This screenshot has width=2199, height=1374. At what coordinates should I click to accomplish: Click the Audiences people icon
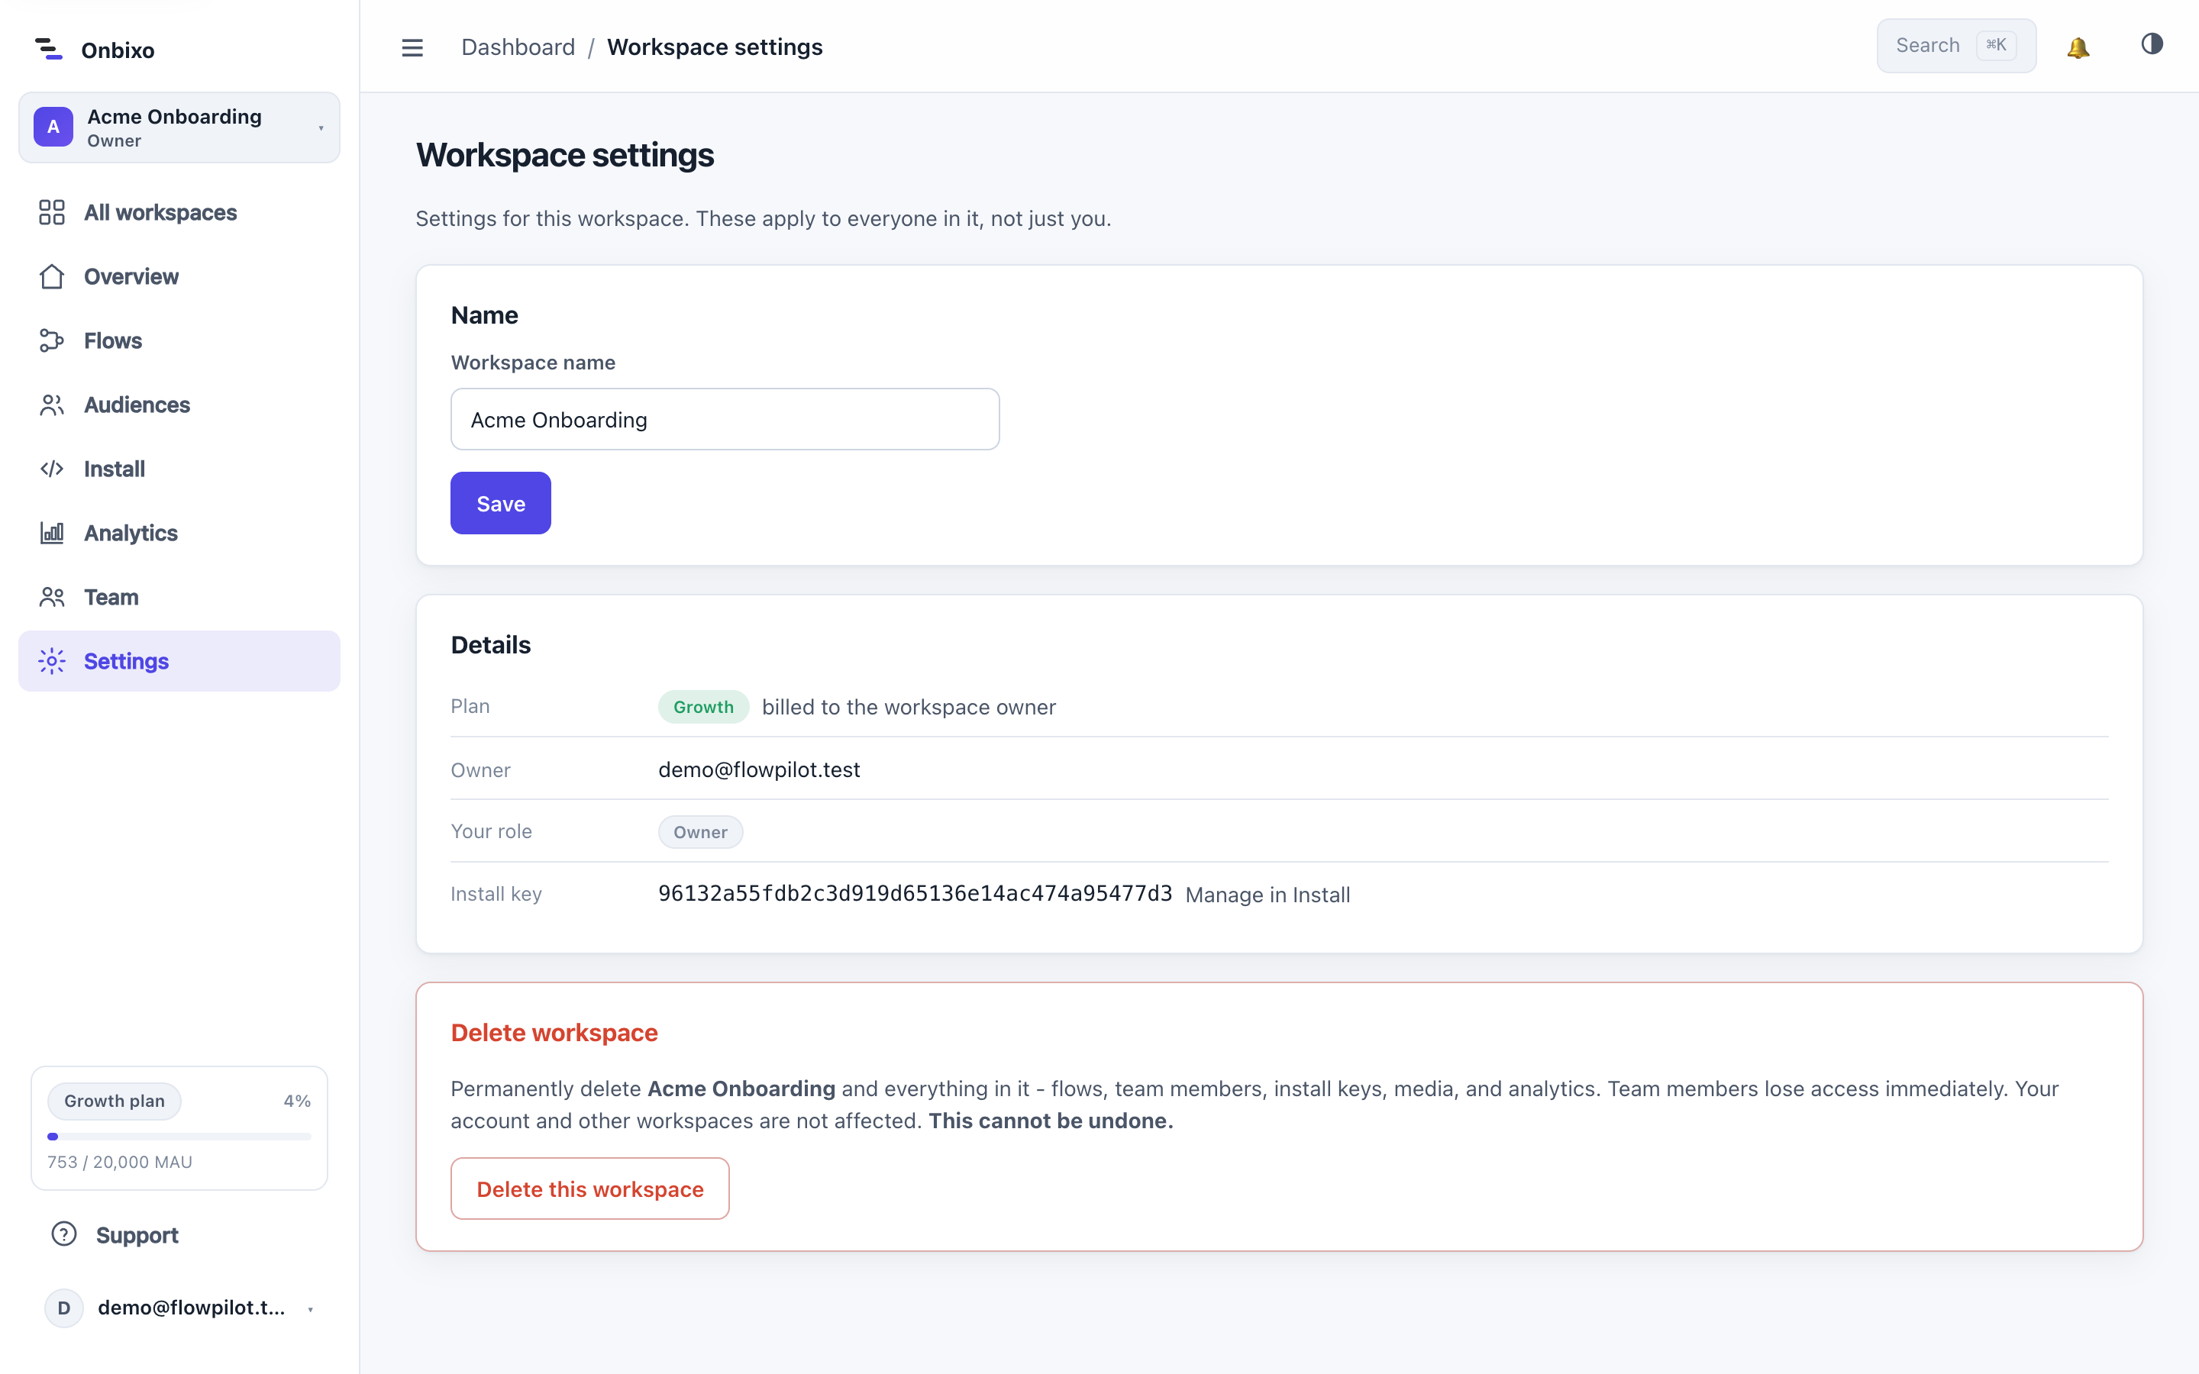pos(52,405)
